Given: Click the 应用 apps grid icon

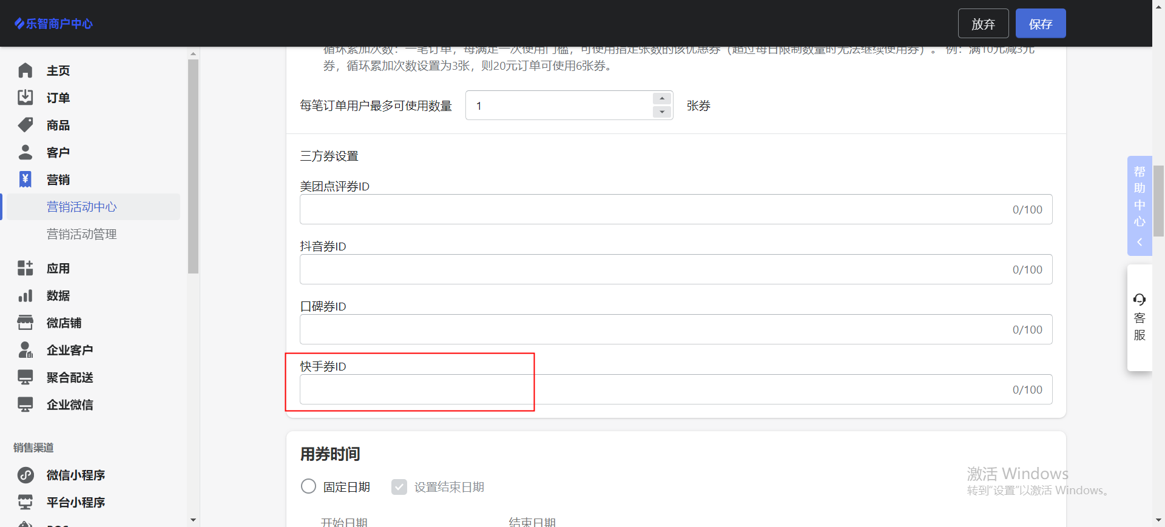Looking at the screenshot, I should point(25,268).
